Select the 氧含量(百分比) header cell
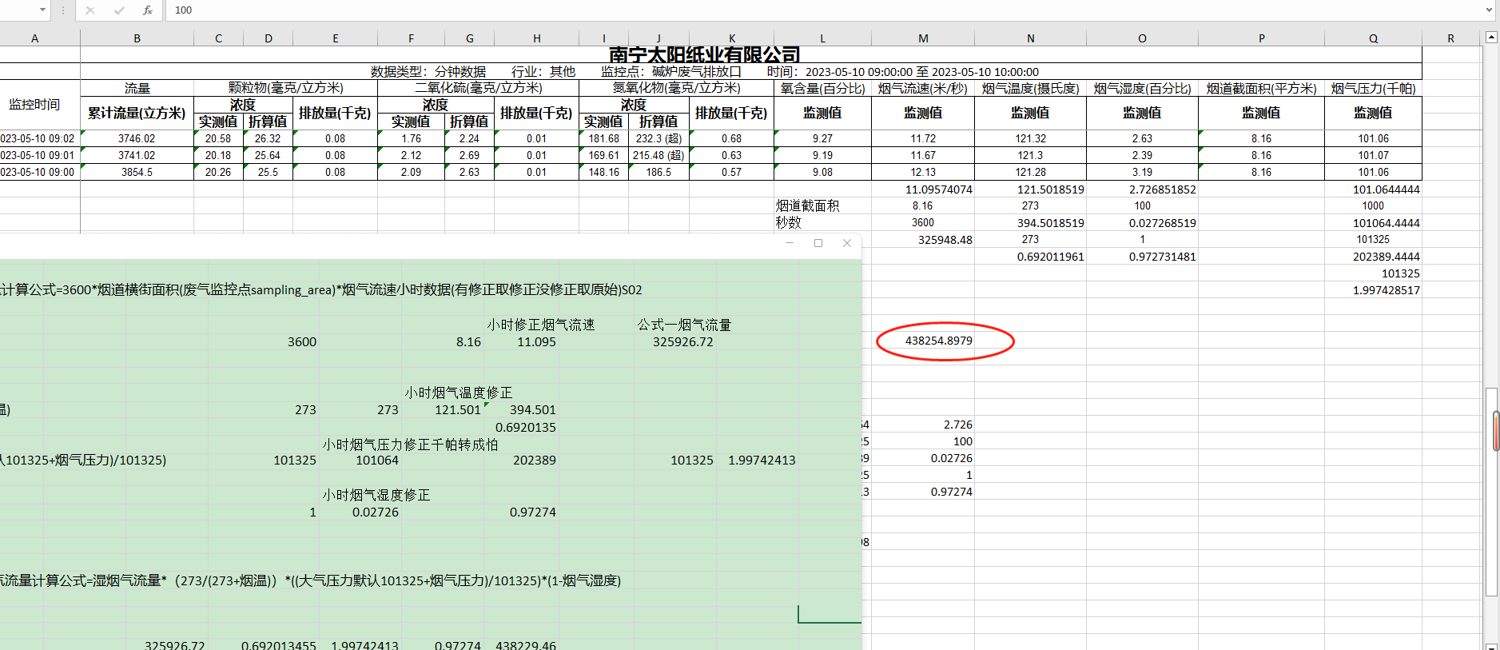Viewport: 1500px width, 650px height. coord(823,88)
